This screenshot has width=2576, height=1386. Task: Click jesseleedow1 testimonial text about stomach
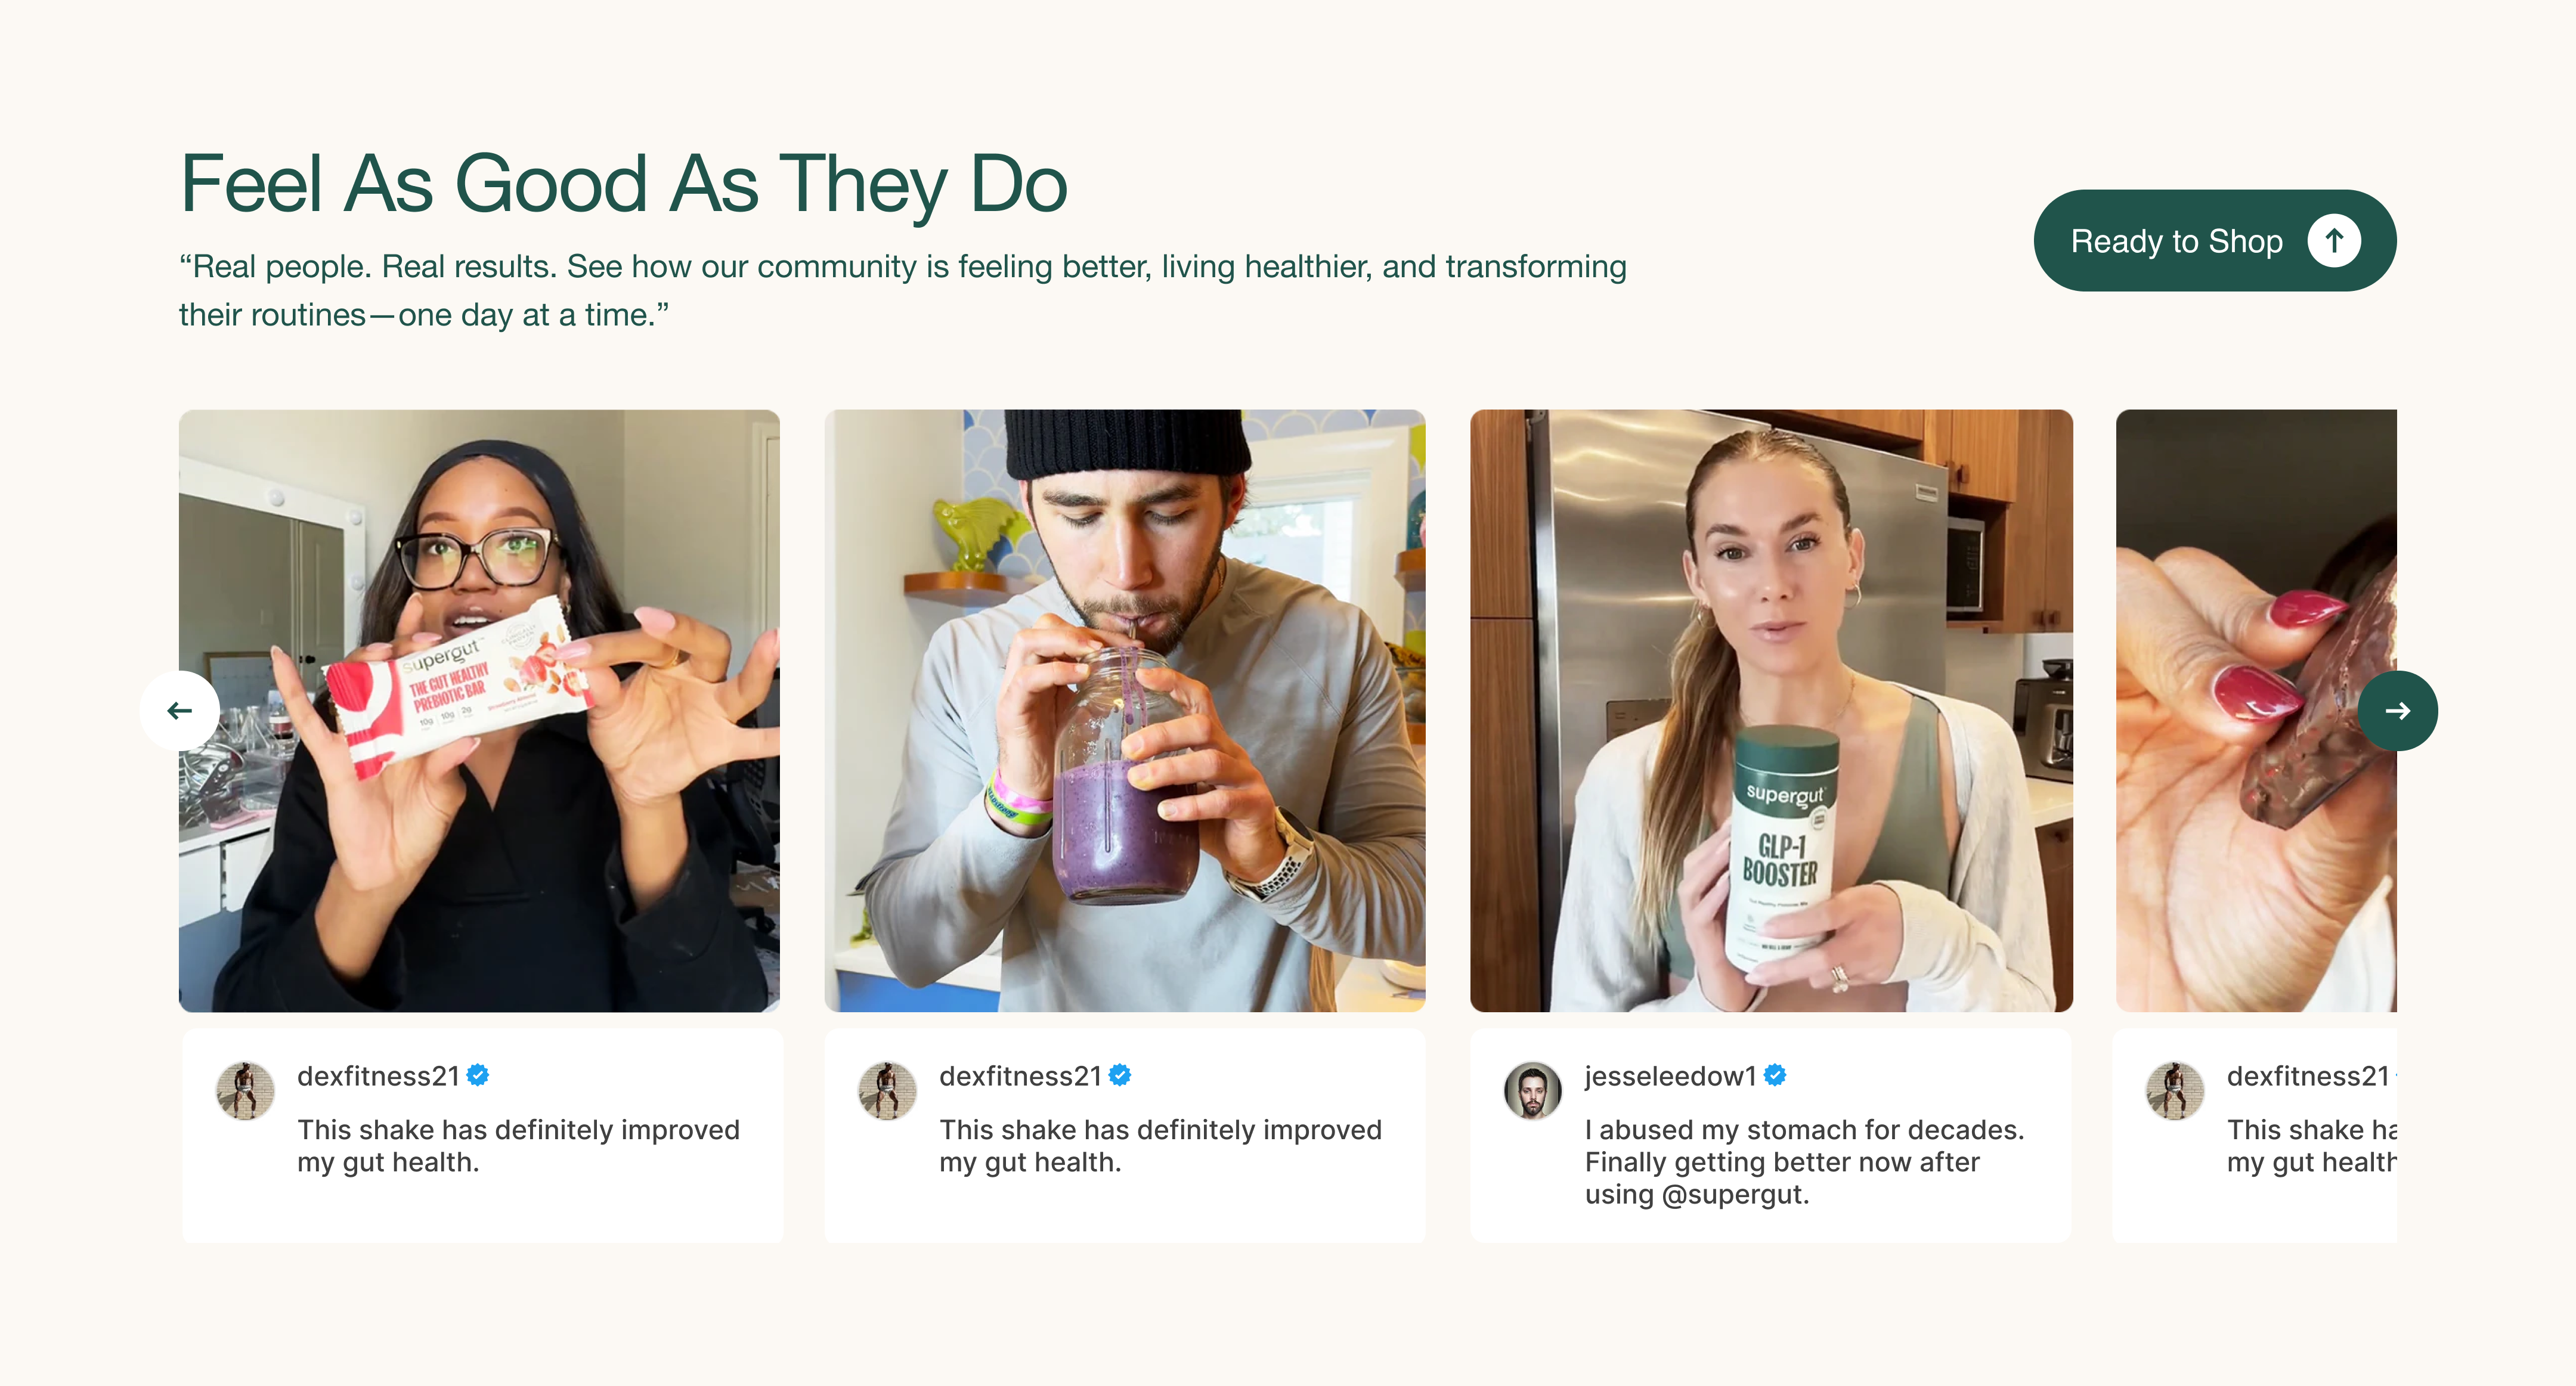[1803, 1162]
